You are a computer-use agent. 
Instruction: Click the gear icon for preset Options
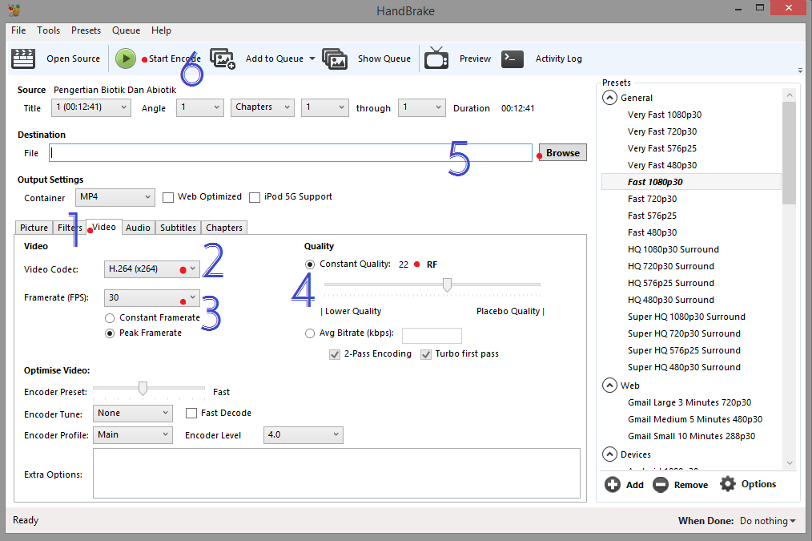[x=728, y=484]
